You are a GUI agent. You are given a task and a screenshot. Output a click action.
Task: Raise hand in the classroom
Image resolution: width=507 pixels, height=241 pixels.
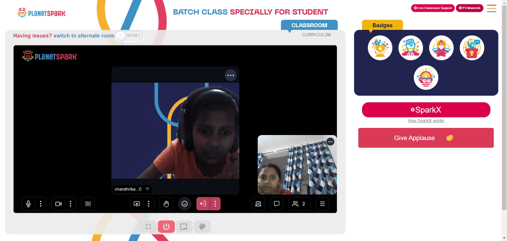click(166, 204)
